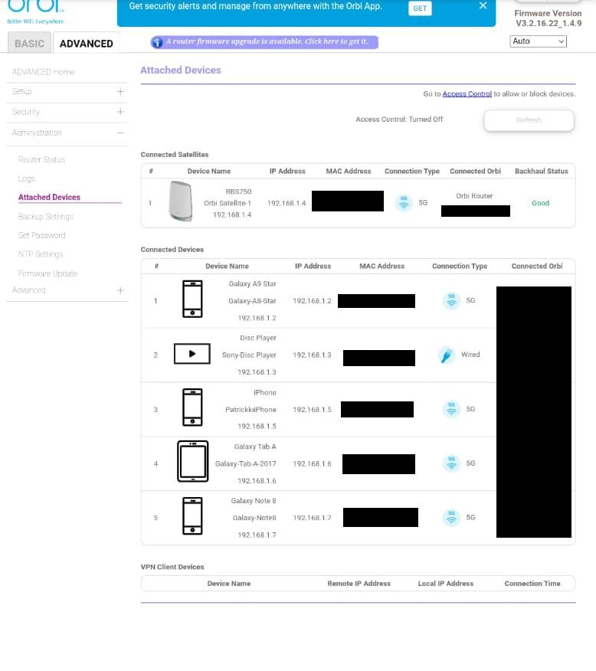596x671 pixels.
Task: Click IP address cell 192.168.1.6
Action: 312,464
